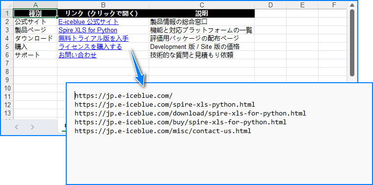Select row 10 header

point(7,88)
